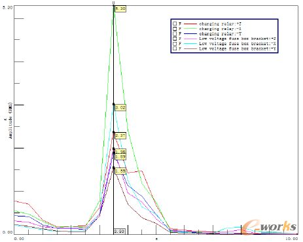Click the 3.02 cursor value label
Screen dimensions: 303x242
(120, 107)
